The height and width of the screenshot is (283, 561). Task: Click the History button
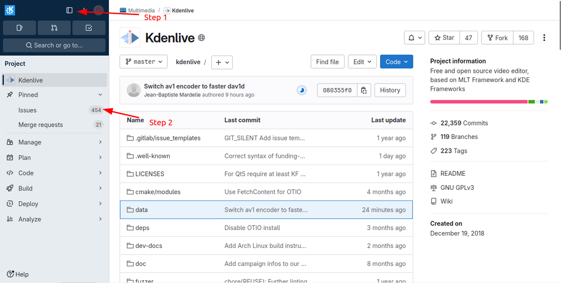pos(389,90)
